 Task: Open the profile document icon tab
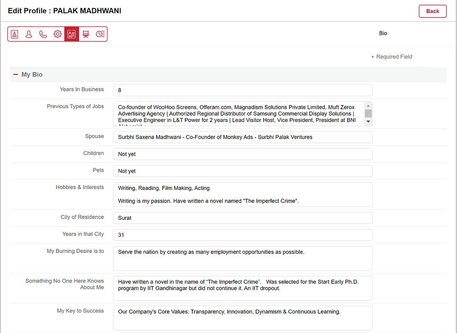coord(15,34)
